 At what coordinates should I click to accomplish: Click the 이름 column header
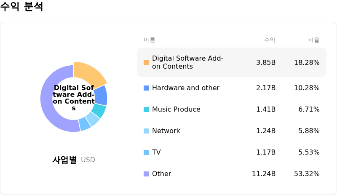(149, 40)
